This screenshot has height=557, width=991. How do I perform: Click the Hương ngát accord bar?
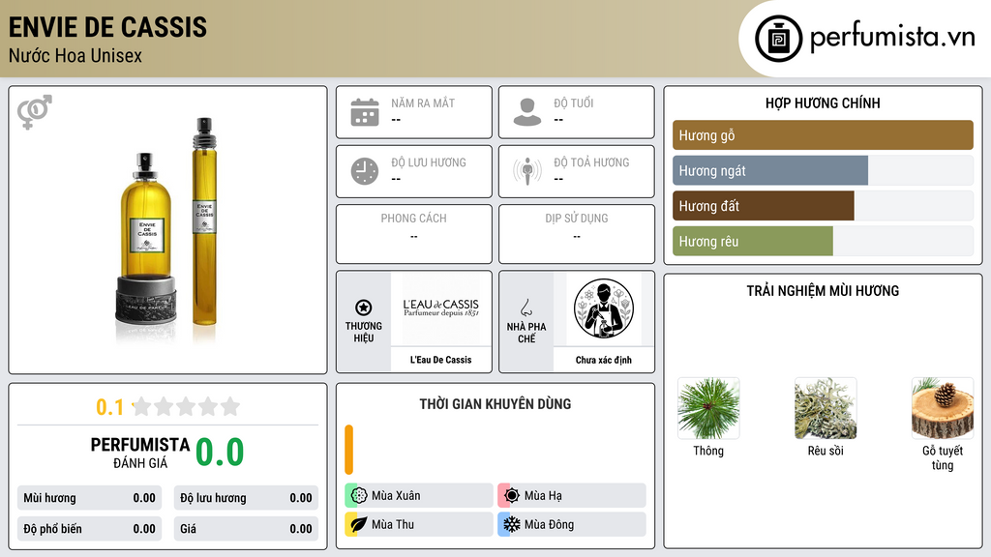pos(770,170)
